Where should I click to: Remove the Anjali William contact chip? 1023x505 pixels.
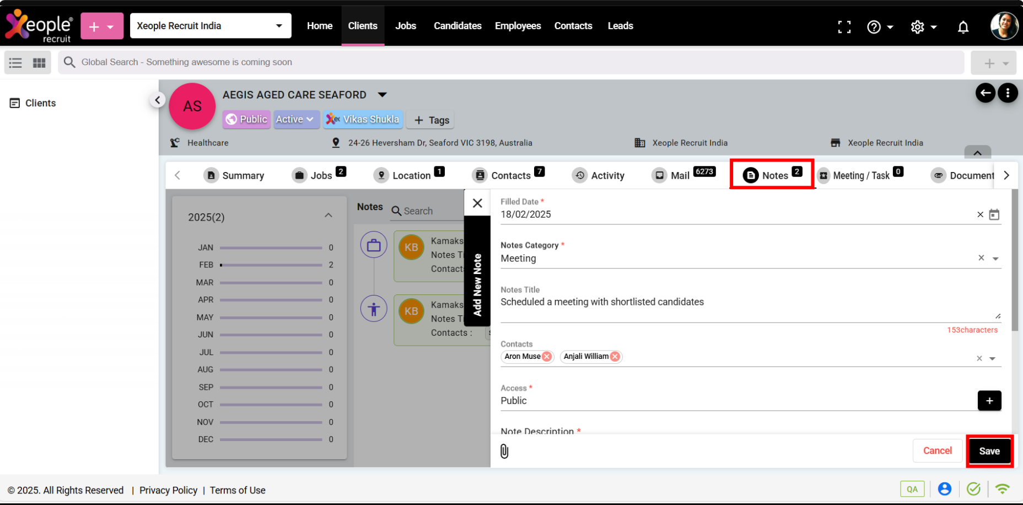point(615,356)
